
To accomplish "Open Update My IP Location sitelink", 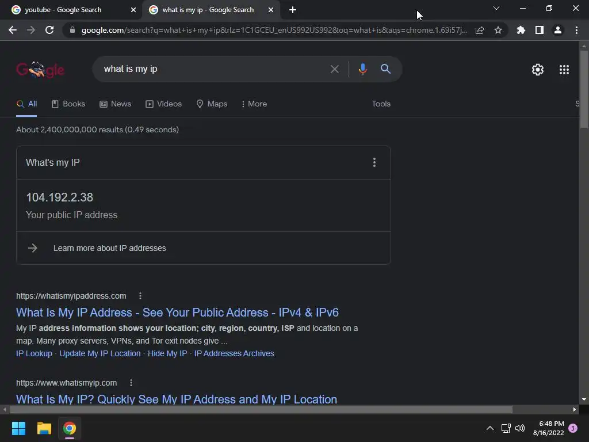I will click(x=100, y=353).
